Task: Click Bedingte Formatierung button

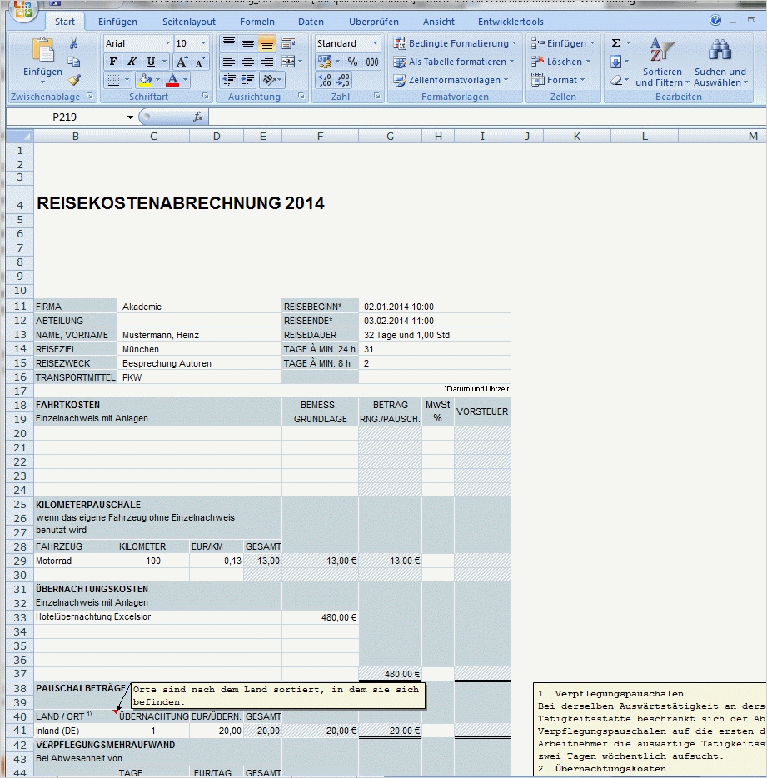Action: pos(455,42)
